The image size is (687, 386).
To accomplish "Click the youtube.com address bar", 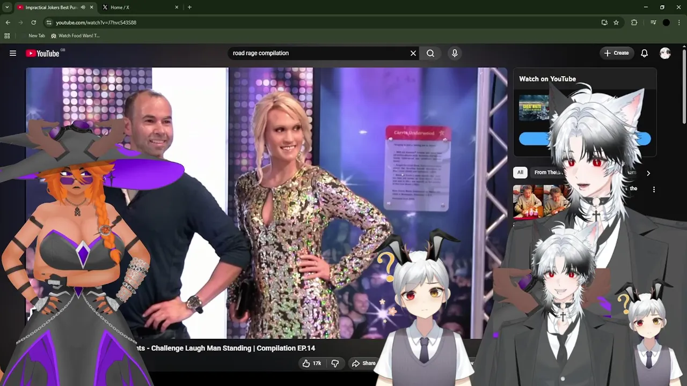I will 322,23.
